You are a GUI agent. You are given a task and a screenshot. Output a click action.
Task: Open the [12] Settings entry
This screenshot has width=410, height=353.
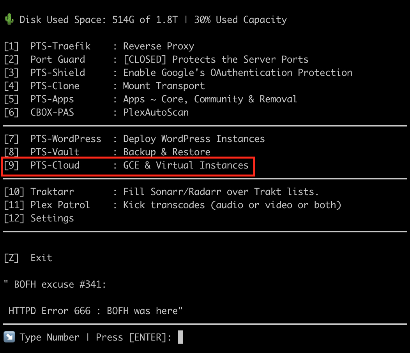point(52,218)
